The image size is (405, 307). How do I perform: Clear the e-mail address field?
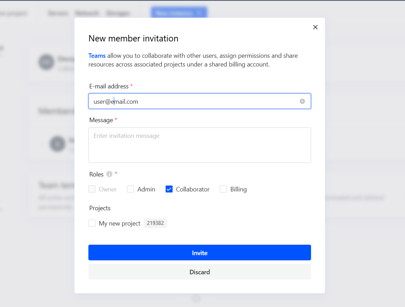(302, 101)
